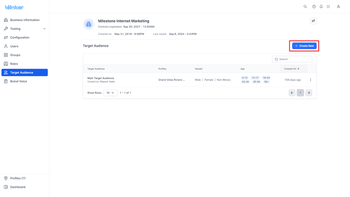
Task: Go to Groups page
Action: coord(24,55)
